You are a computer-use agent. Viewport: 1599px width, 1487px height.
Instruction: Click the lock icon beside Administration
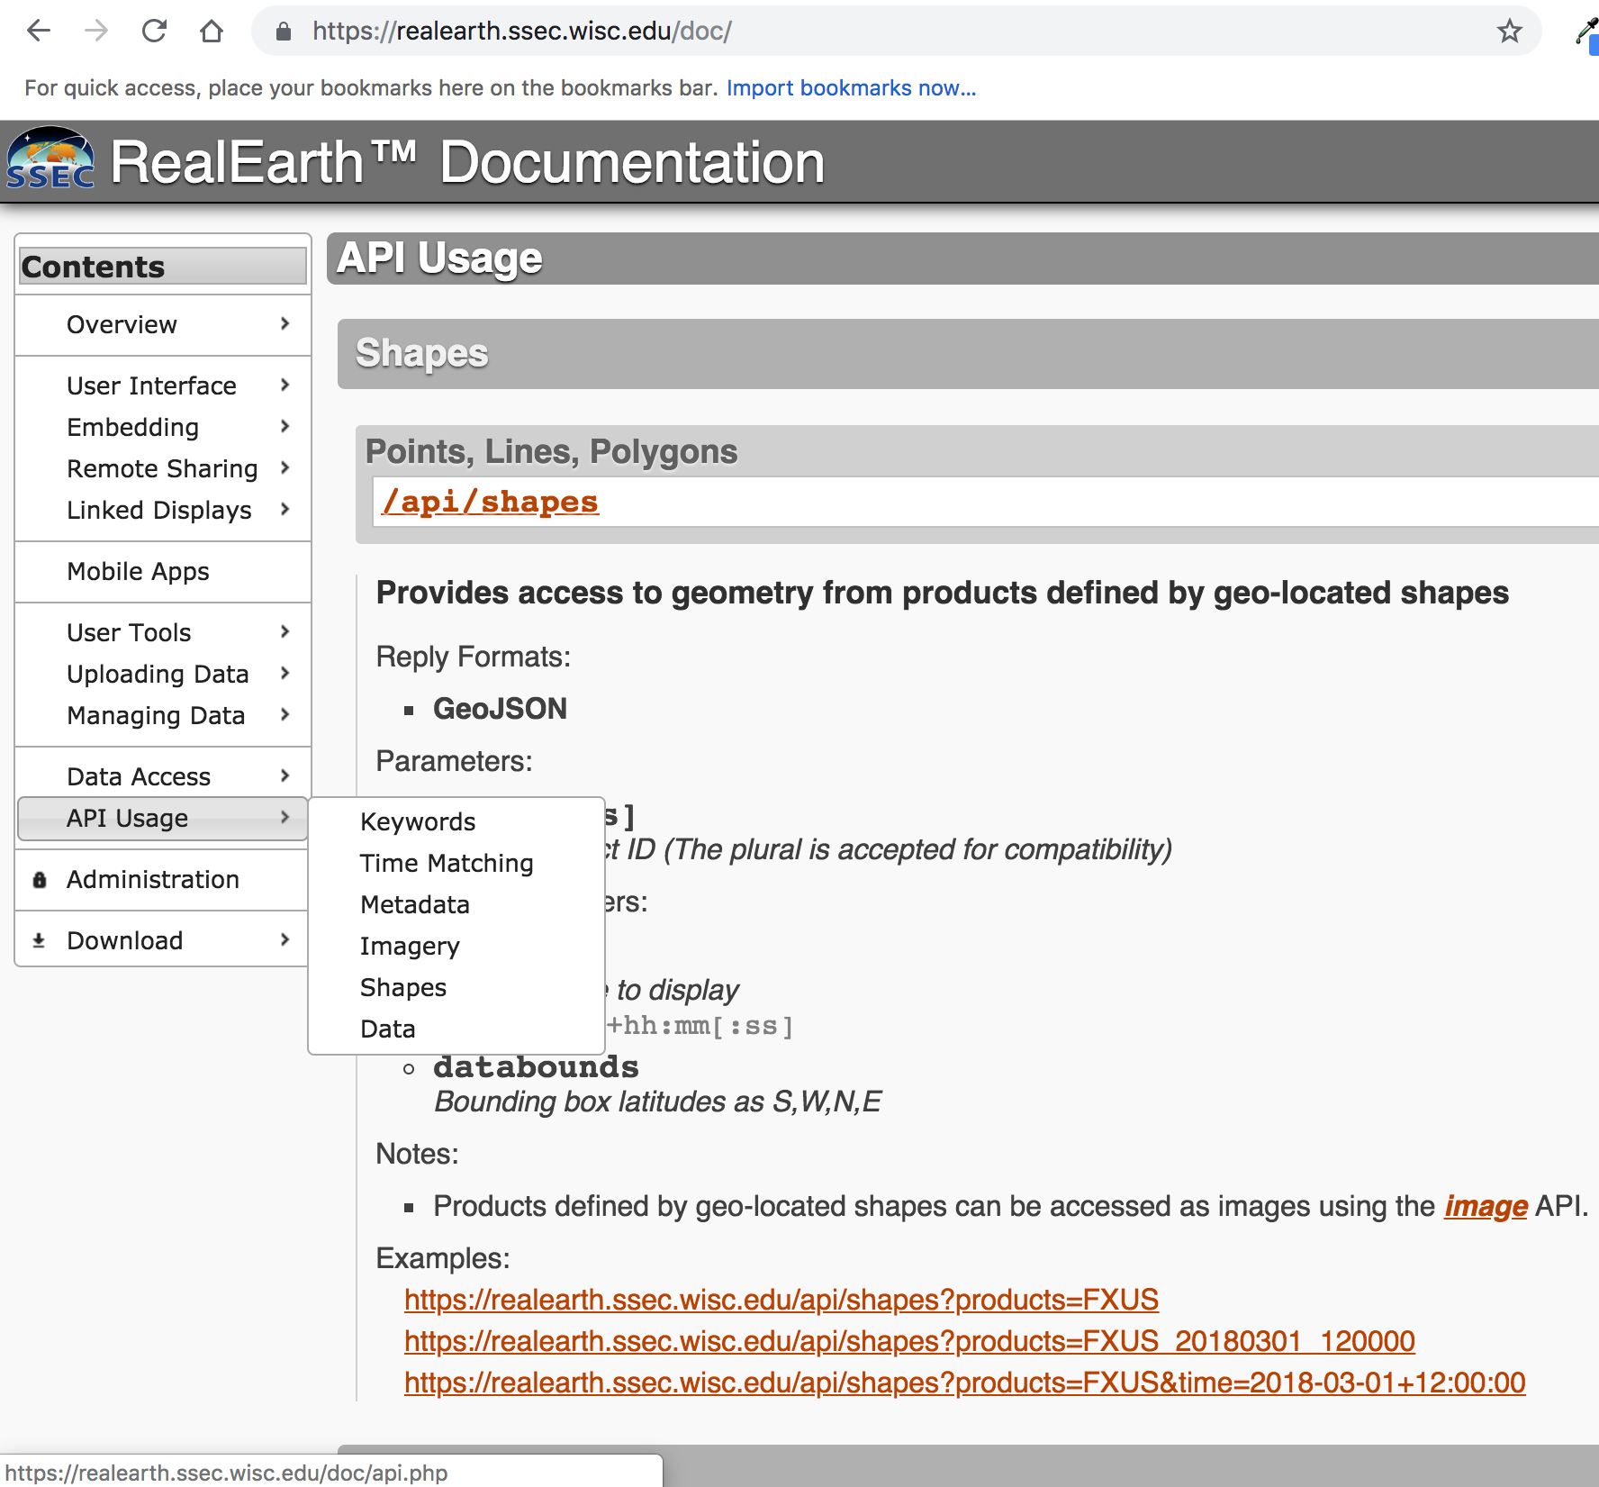[x=40, y=880]
